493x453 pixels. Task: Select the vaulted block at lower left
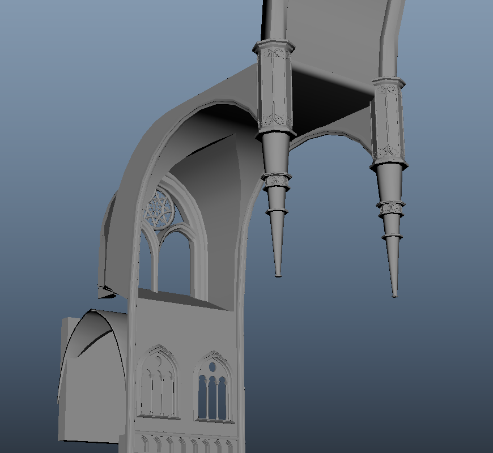(x=91, y=374)
